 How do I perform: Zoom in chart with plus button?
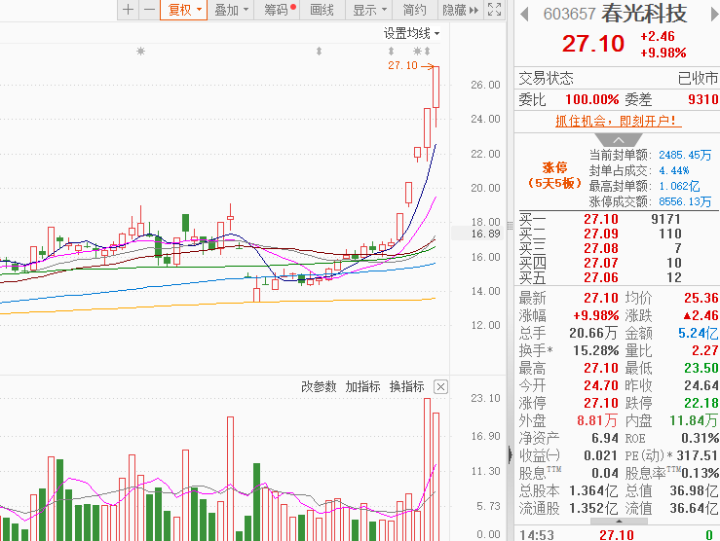[x=128, y=10]
